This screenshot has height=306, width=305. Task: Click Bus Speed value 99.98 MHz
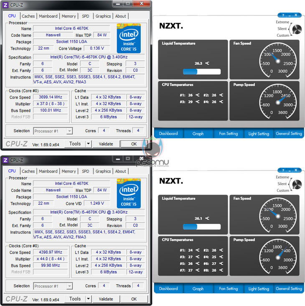(x=51, y=265)
